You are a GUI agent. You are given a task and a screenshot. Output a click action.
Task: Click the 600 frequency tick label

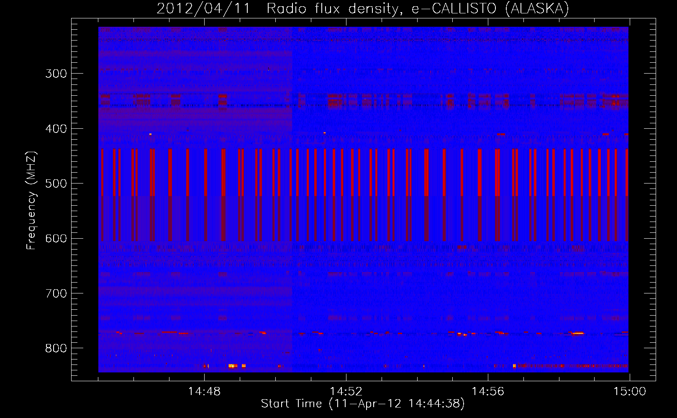point(56,239)
